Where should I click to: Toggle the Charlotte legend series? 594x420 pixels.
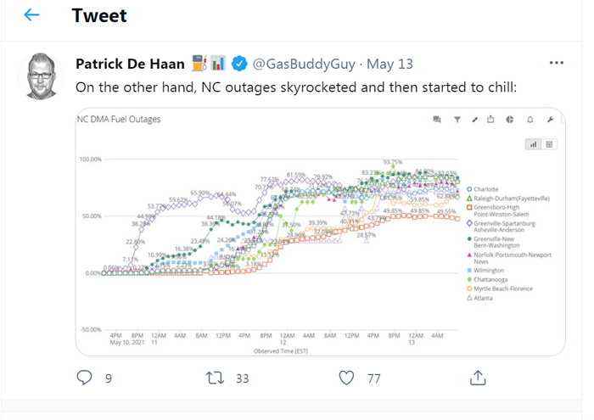click(x=483, y=189)
